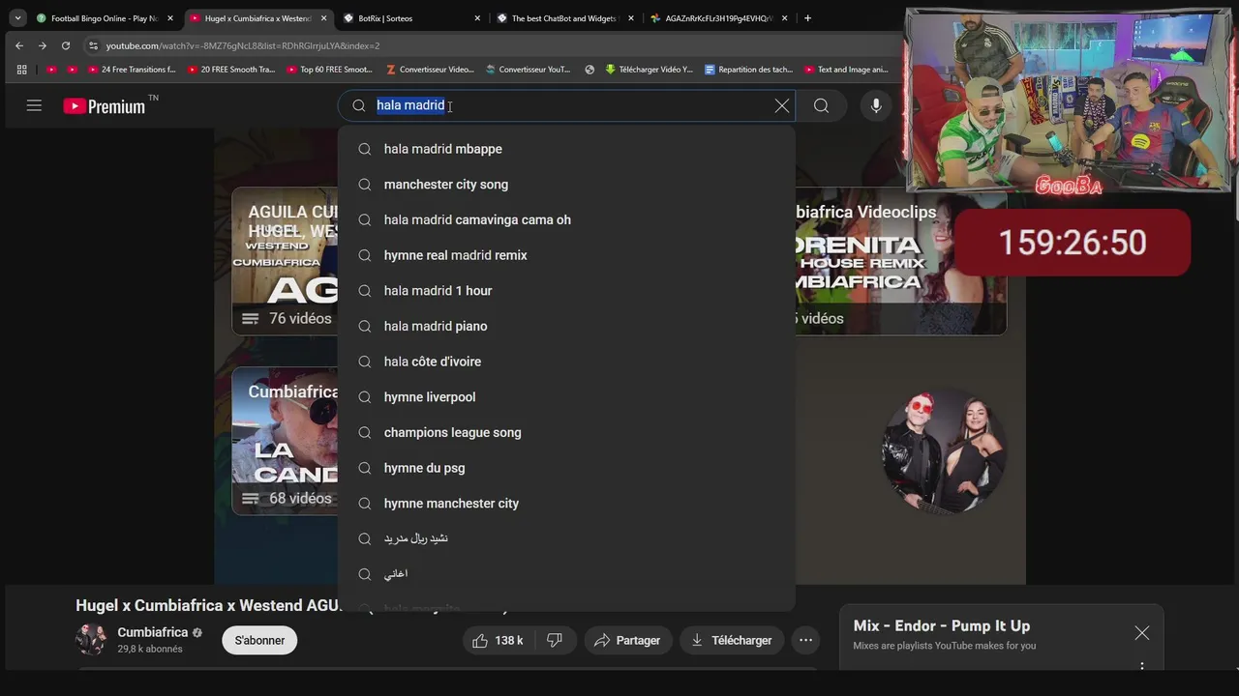
Task: Open the apps grid in bookmarks bar
Action: tap(21, 70)
